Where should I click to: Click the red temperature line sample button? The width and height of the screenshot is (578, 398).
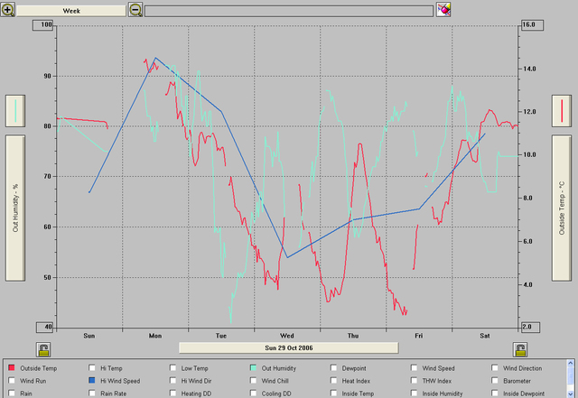pyautogui.click(x=564, y=111)
